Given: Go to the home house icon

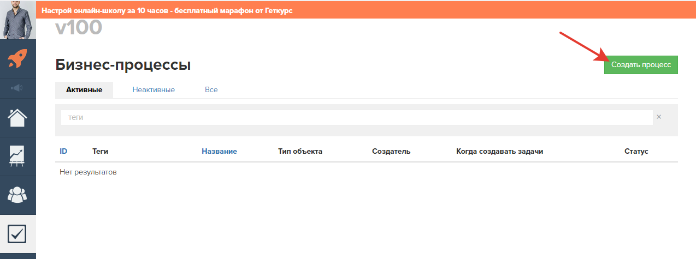Looking at the screenshot, I should (17, 117).
